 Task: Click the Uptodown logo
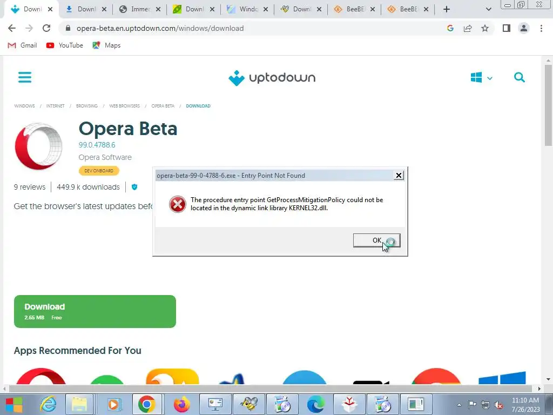[x=272, y=78]
